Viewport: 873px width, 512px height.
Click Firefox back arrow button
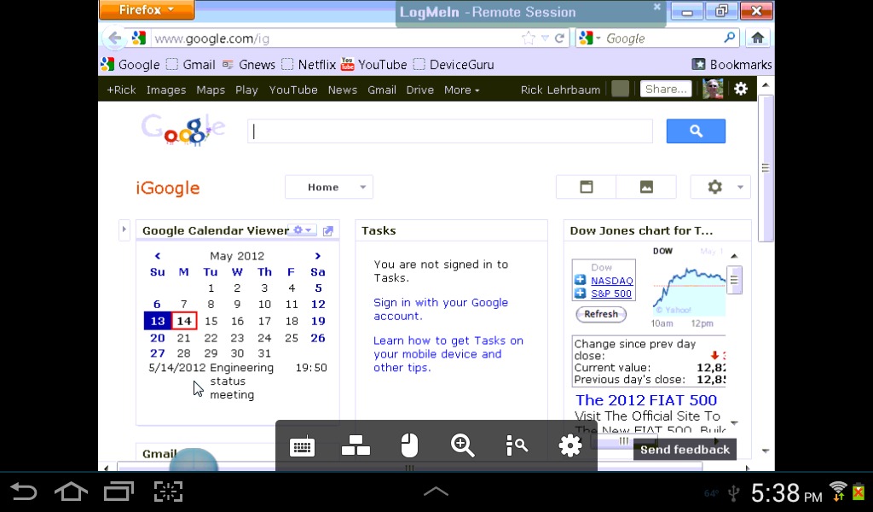click(x=115, y=38)
